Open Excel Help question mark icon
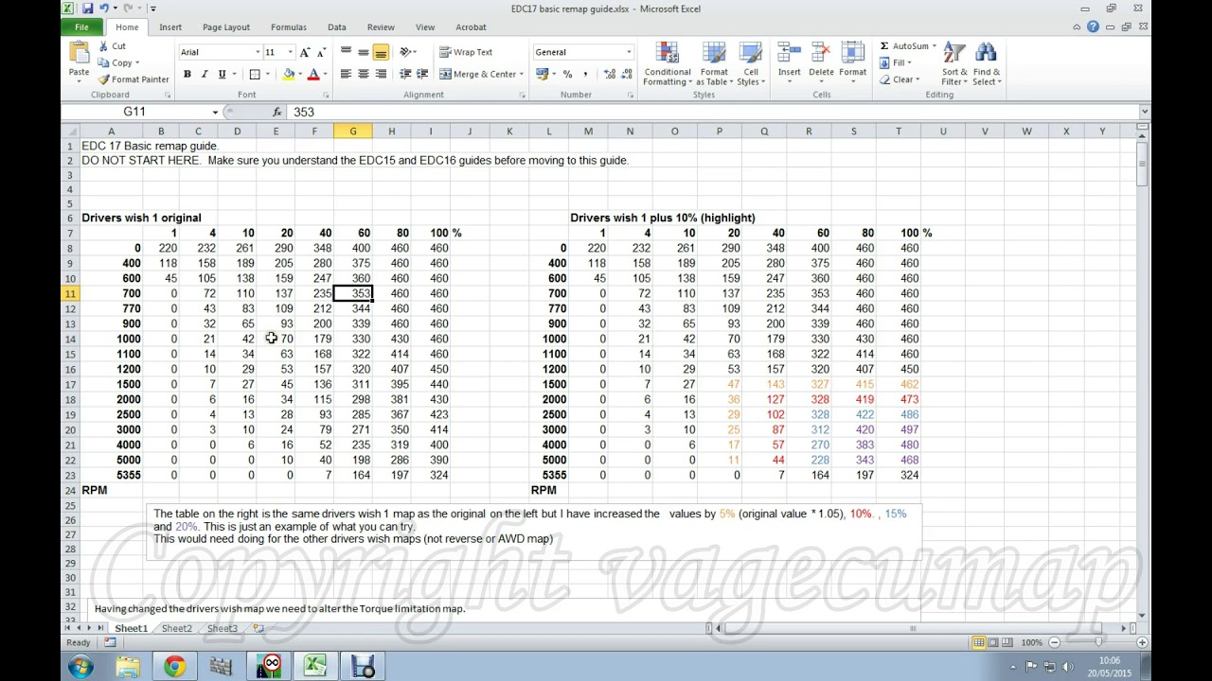Image resolution: width=1212 pixels, height=681 pixels. click(x=1093, y=27)
